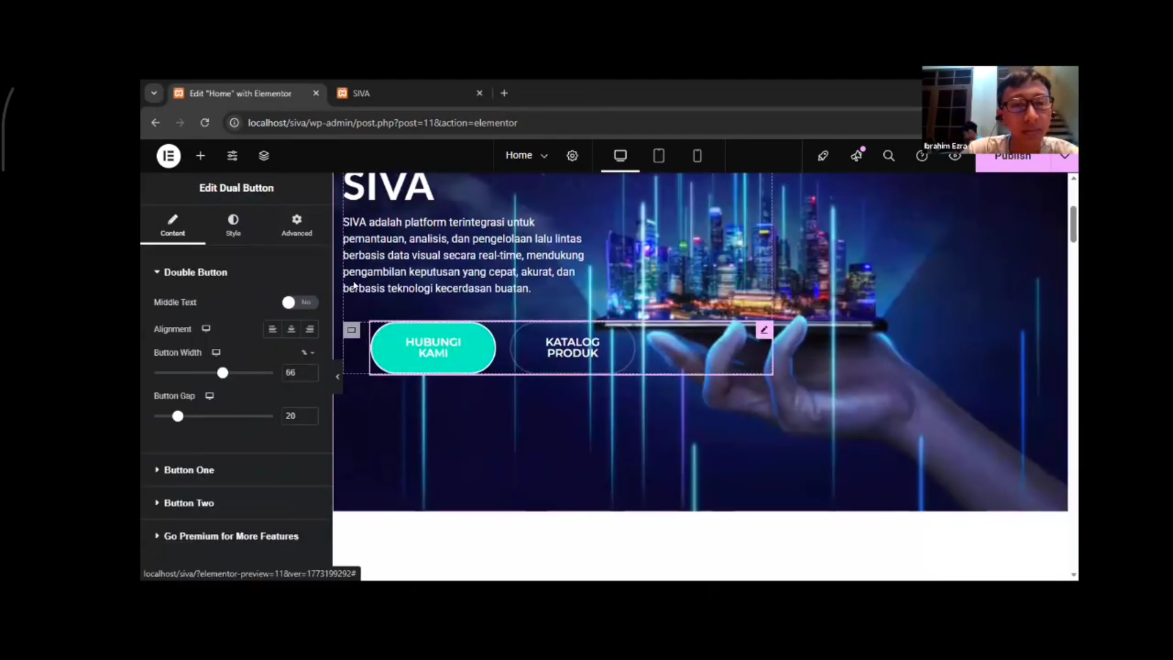This screenshot has height=660, width=1173.
Task: Click widget edit pencil handle
Action: point(764,330)
